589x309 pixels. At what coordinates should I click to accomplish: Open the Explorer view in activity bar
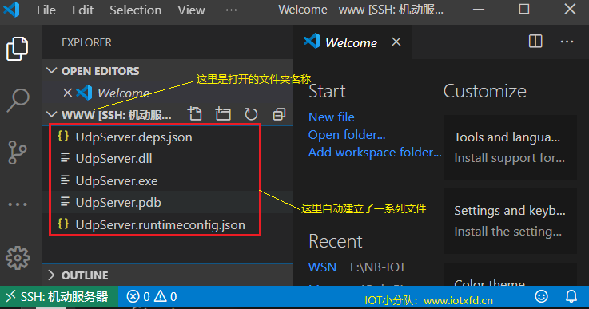(x=18, y=49)
